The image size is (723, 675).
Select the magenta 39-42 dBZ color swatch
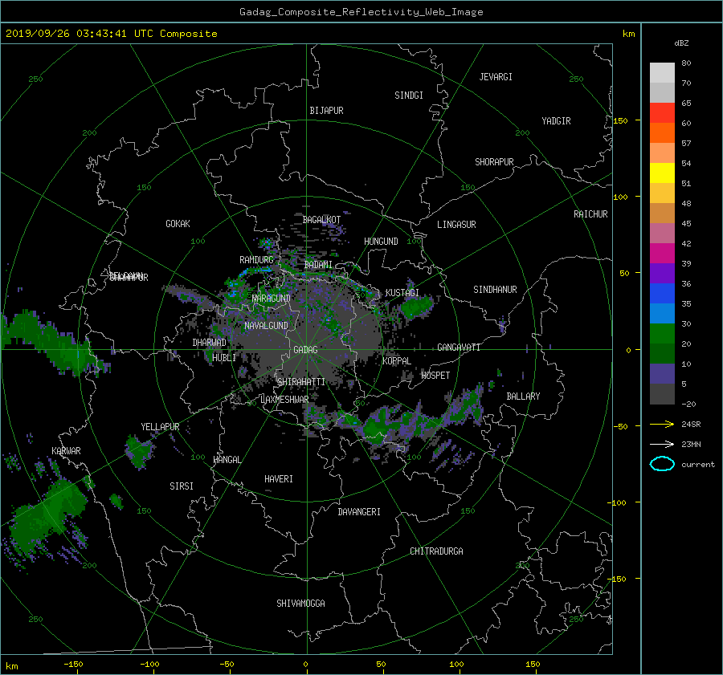tap(662, 253)
